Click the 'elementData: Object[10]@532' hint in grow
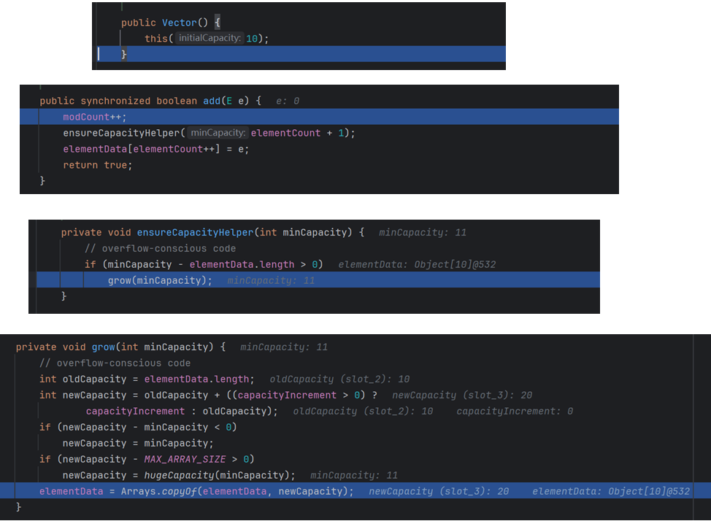The height and width of the screenshot is (521, 711). (x=611, y=492)
